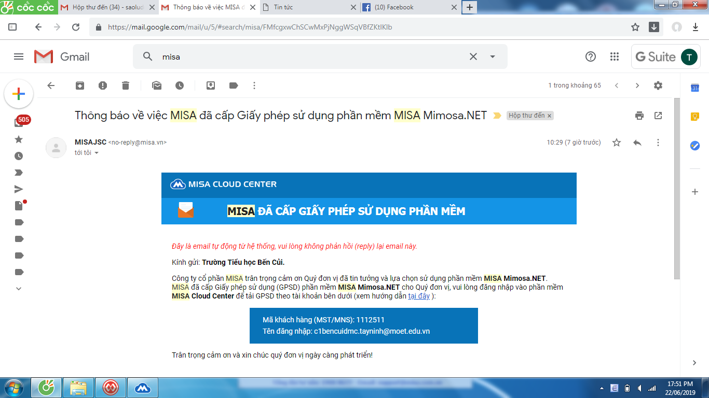The image size is (709, 398).
Task: Click the browser address bar
Action: [x=358, y=27]
